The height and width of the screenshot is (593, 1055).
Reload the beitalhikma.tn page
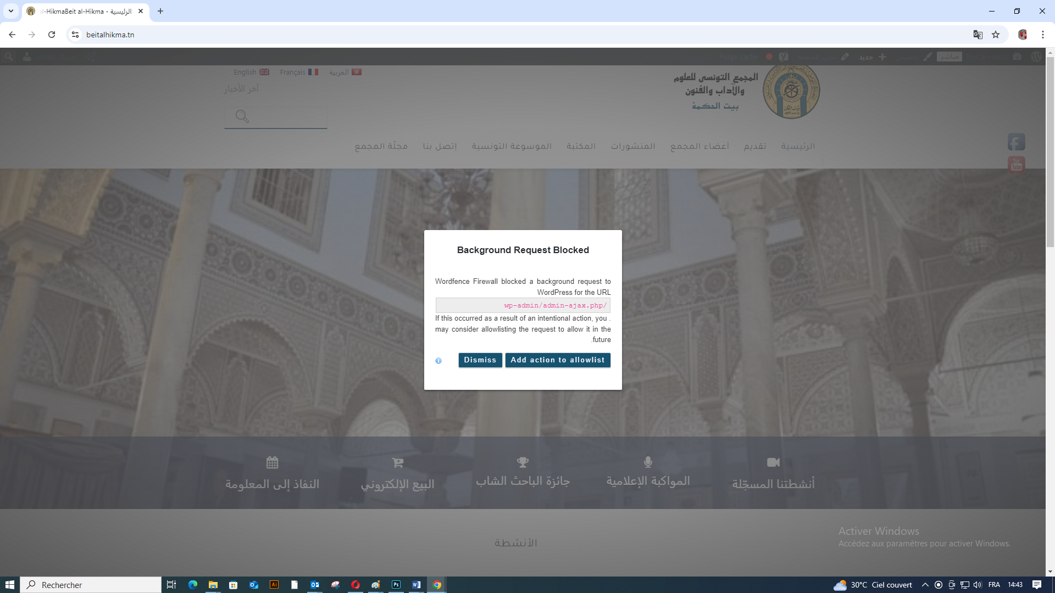[x=52, y=35]
